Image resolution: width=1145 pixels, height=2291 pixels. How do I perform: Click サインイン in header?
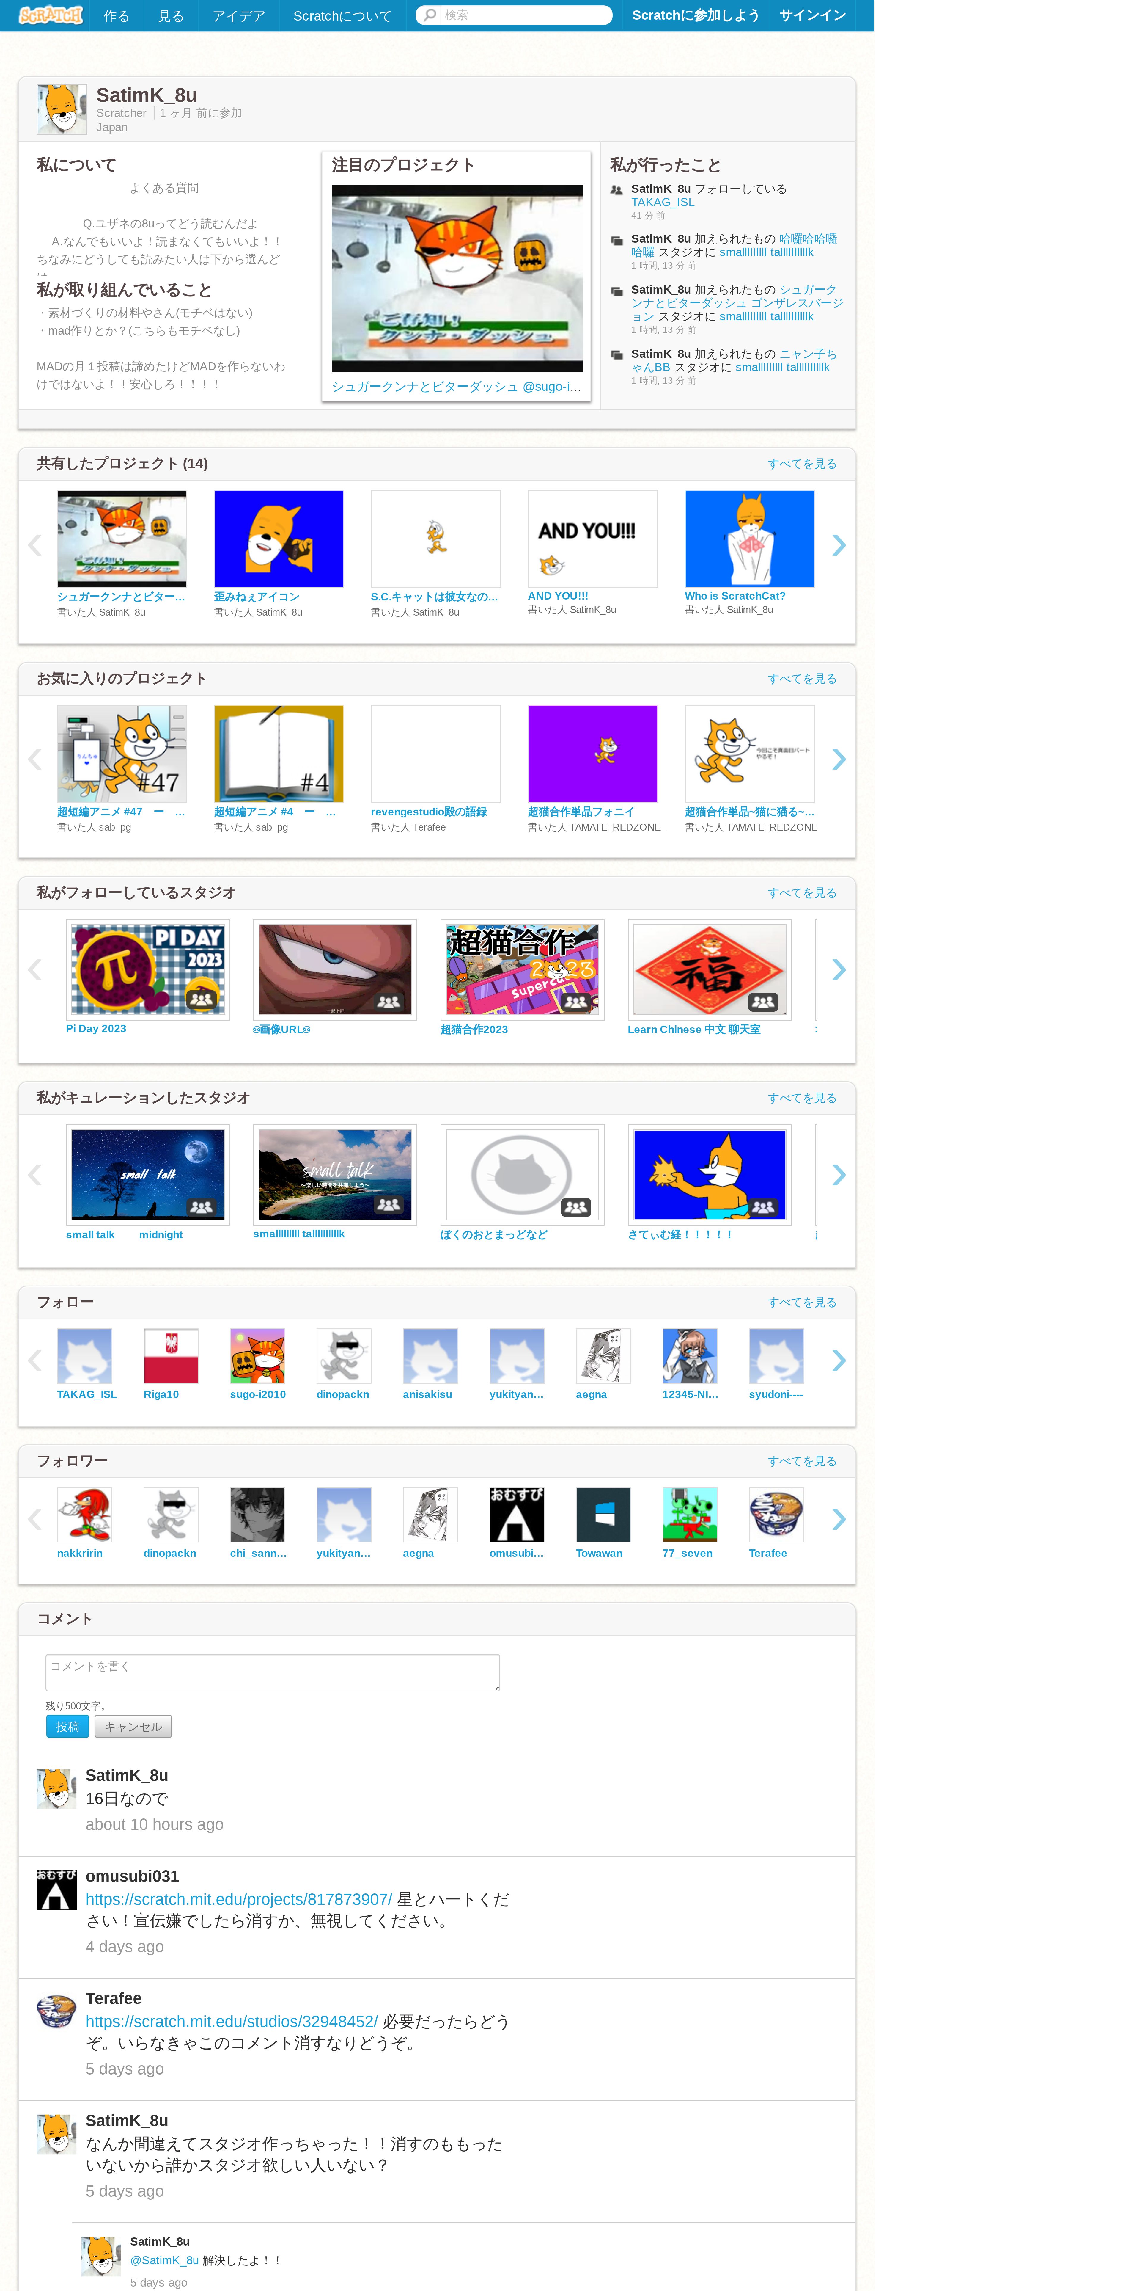(812, 15)
